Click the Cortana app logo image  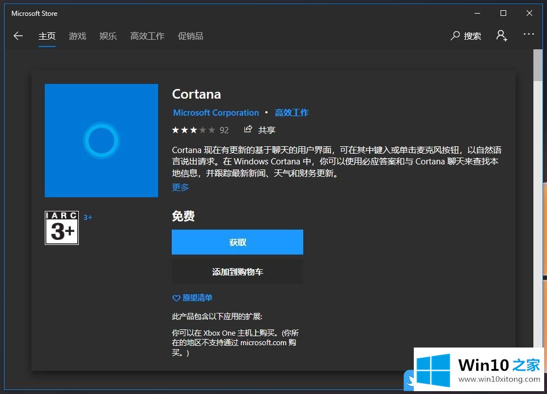pyautogui.click(x=101, y=140)
